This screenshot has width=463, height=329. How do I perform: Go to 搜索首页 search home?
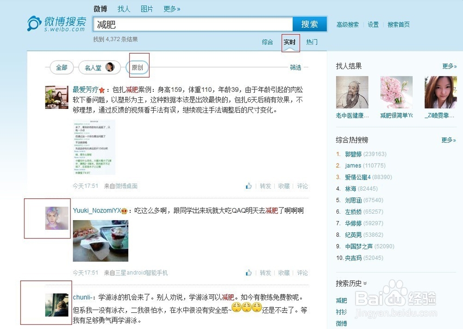(398, 25)
